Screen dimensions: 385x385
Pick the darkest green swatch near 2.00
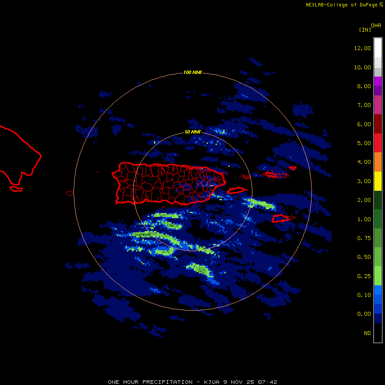[378, 200]
